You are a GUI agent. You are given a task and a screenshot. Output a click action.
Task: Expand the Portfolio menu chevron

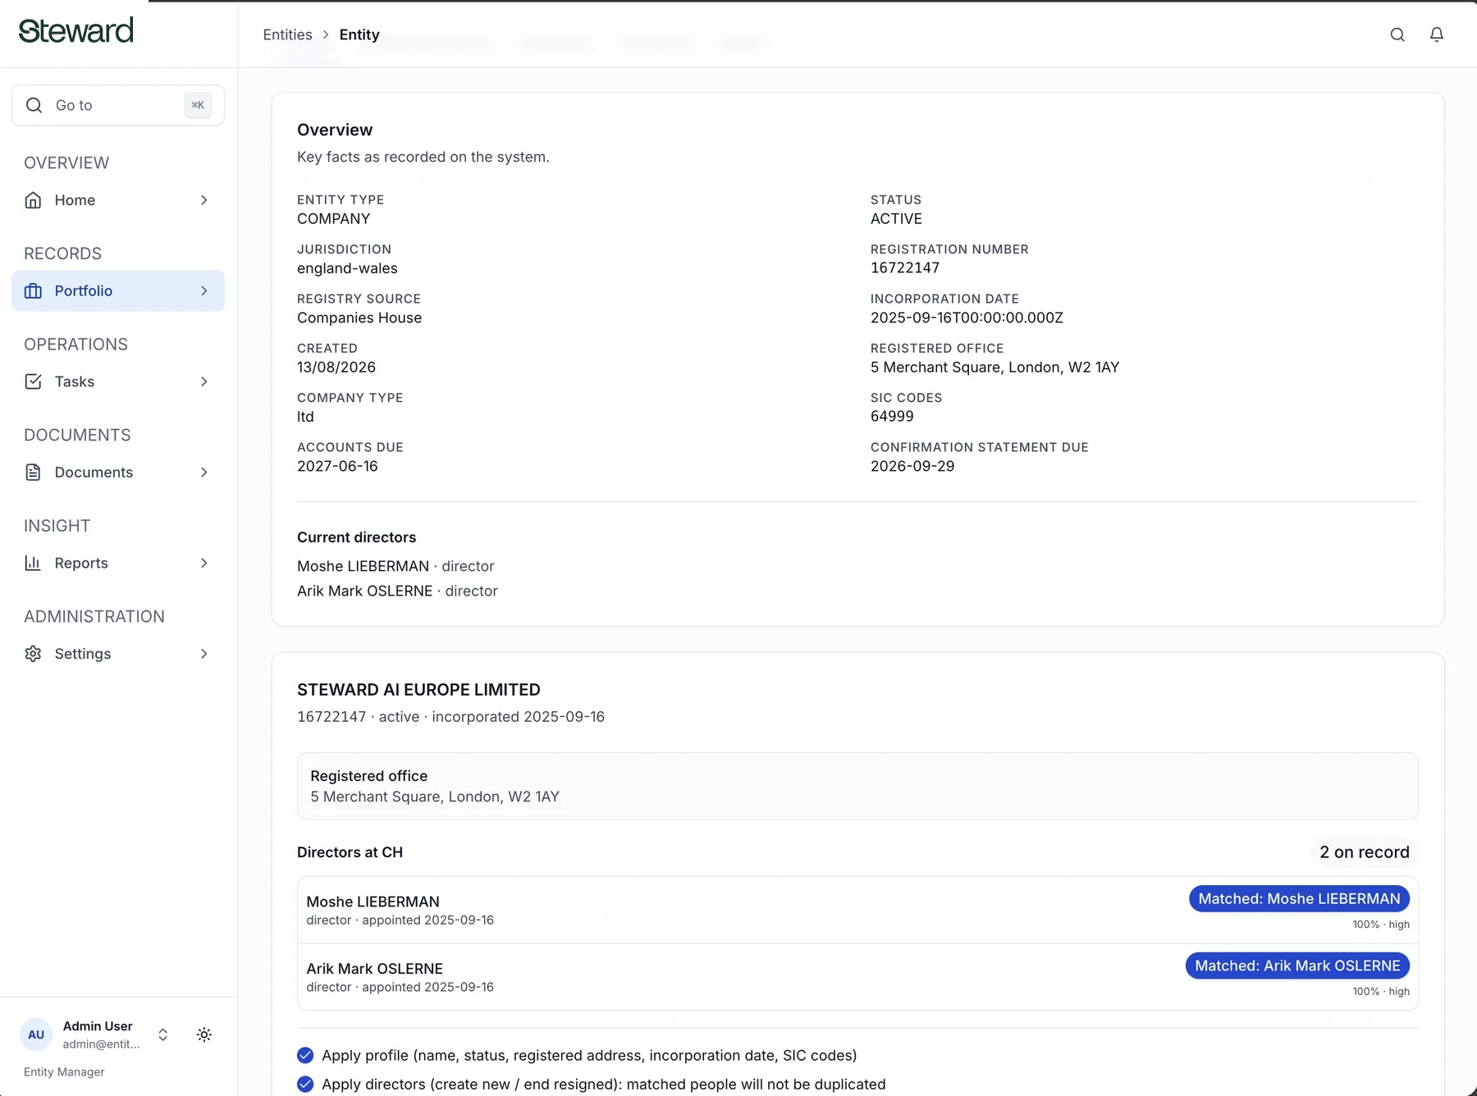[x=204, y=291]
